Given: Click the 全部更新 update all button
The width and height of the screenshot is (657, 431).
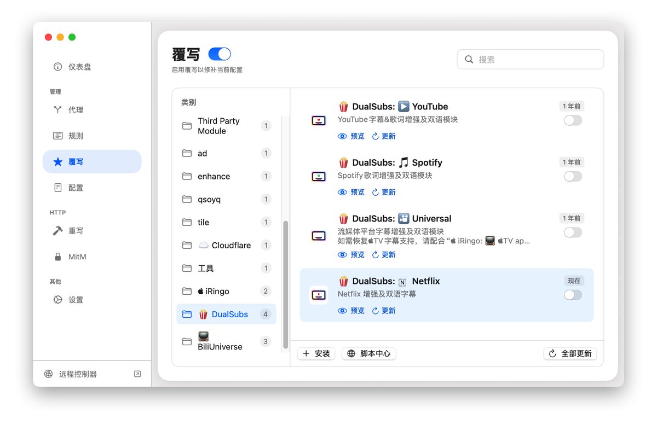Looking at the screenshot, I should (570, 353).
